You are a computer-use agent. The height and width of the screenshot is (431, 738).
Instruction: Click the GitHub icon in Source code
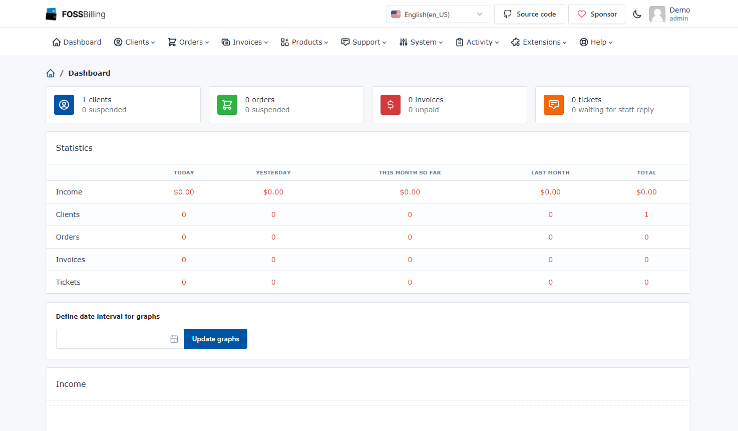[508, 14]
